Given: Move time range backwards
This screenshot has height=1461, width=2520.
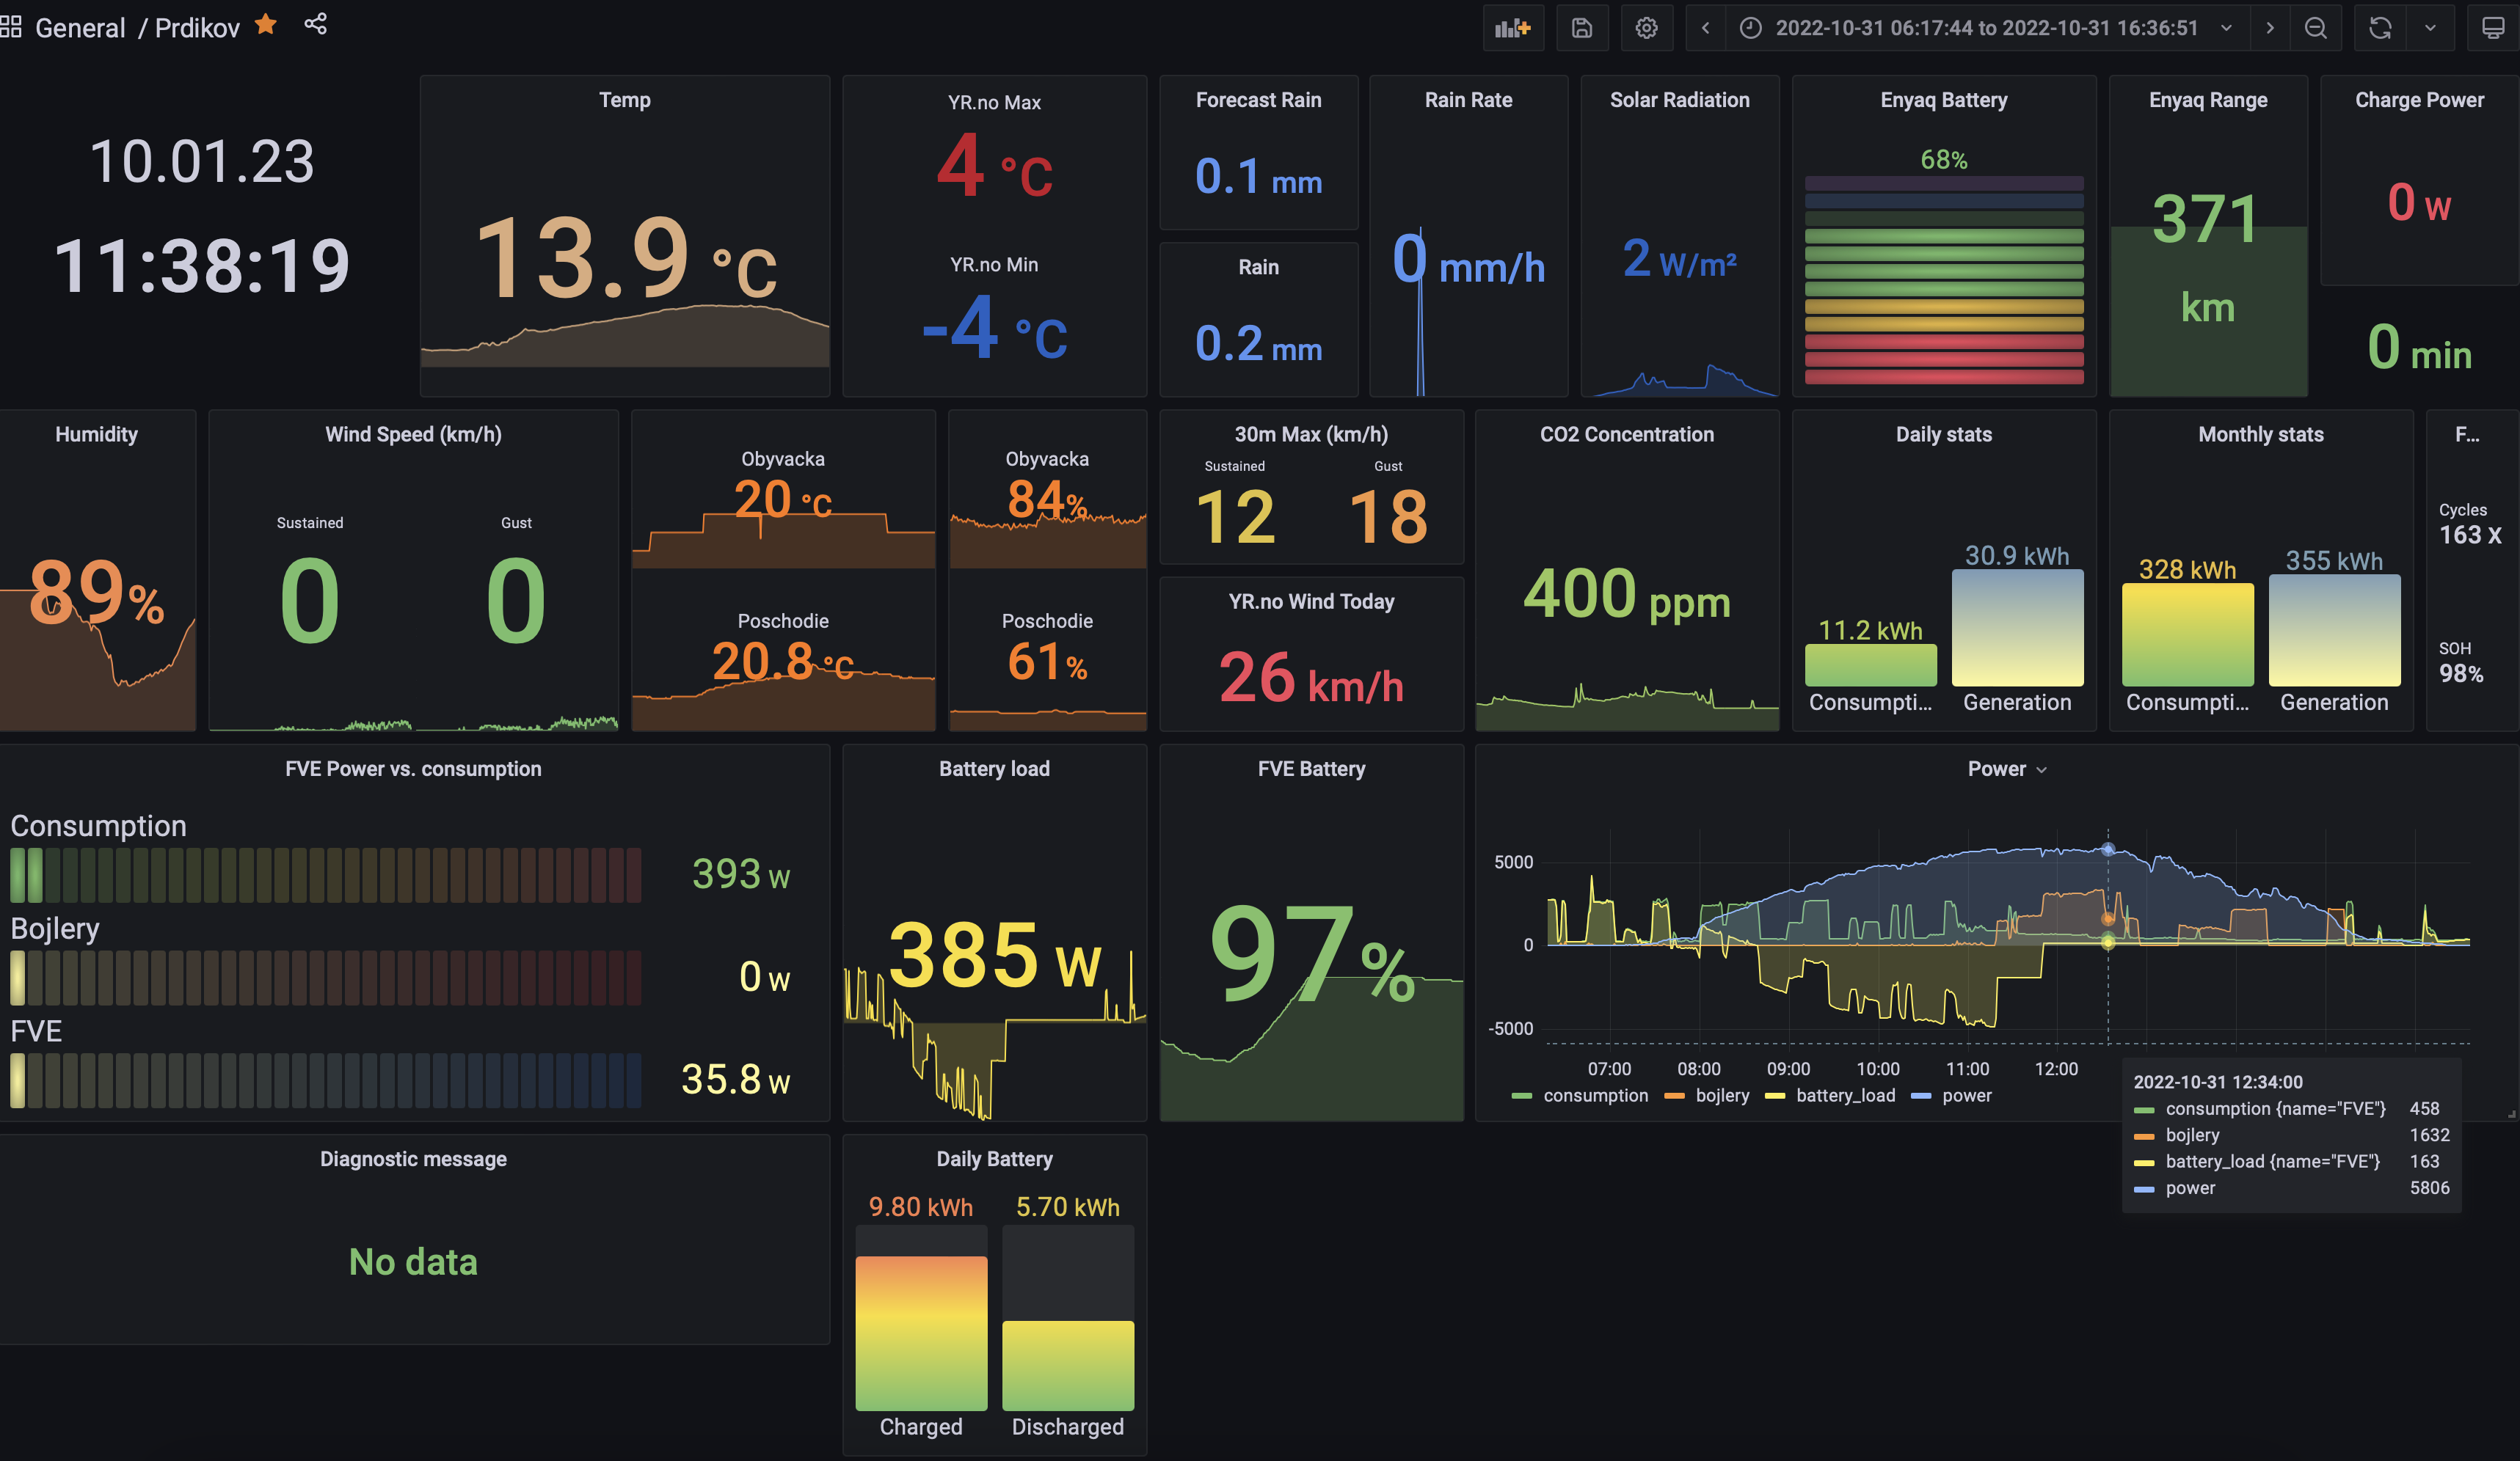Looking at the screenshot, I should click(x=1705, y=28).
